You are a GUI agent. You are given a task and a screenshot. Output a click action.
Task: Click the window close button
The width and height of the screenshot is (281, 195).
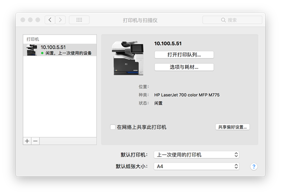click(x=23, y=20)
